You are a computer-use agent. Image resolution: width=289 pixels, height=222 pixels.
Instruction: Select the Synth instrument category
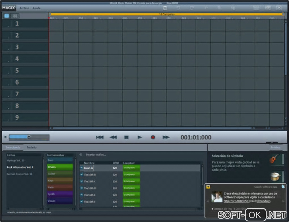pyautogui.click(x=60, y=194)
